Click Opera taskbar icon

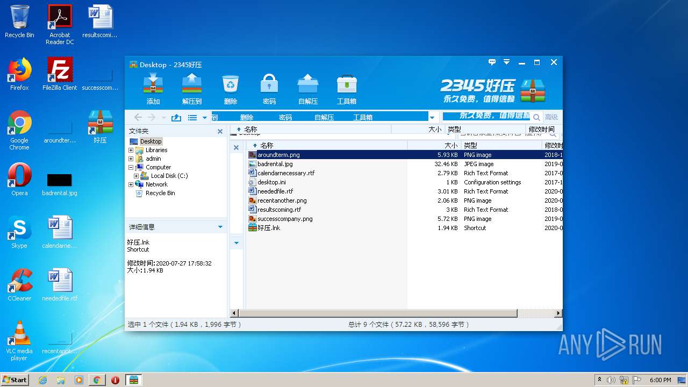[115, 380]
